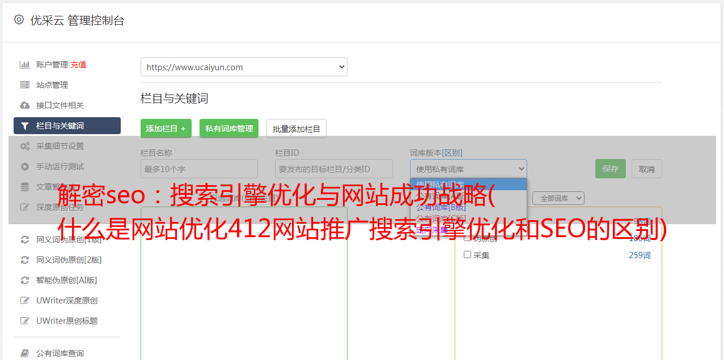
Task: Open the site URL dropdown
Action: coord(244,67)
